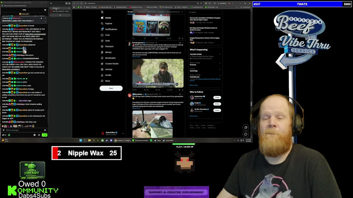Open more options on BlackBetty's post
This screenshot has width=353, height=198.
coord(182,94)
